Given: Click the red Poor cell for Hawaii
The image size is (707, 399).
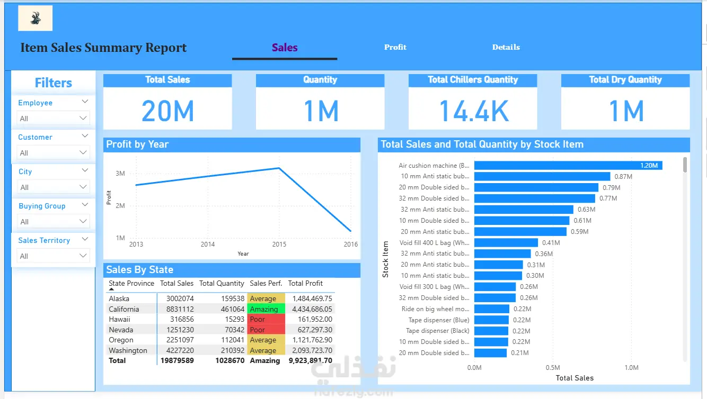Looking at the screenshot, I should [266, 319].
